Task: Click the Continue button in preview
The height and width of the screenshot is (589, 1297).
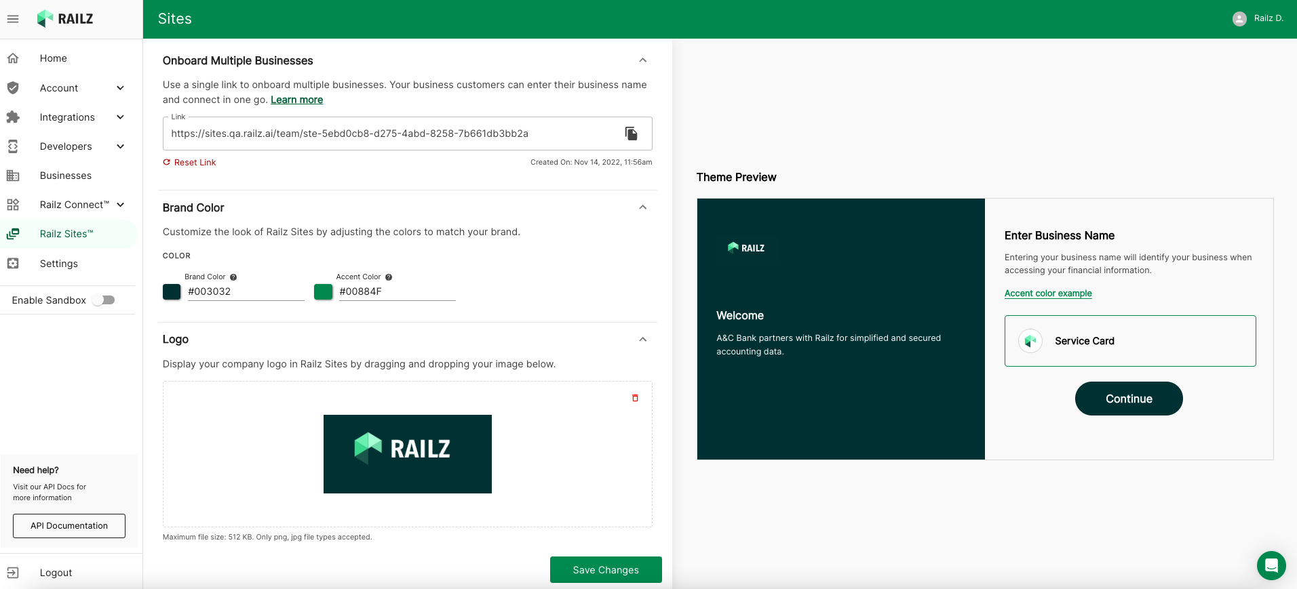Action: pos(1129,399)
